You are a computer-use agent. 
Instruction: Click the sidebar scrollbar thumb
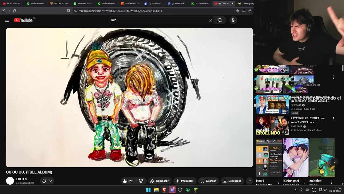pyautogui.click(x=342, y=68)
